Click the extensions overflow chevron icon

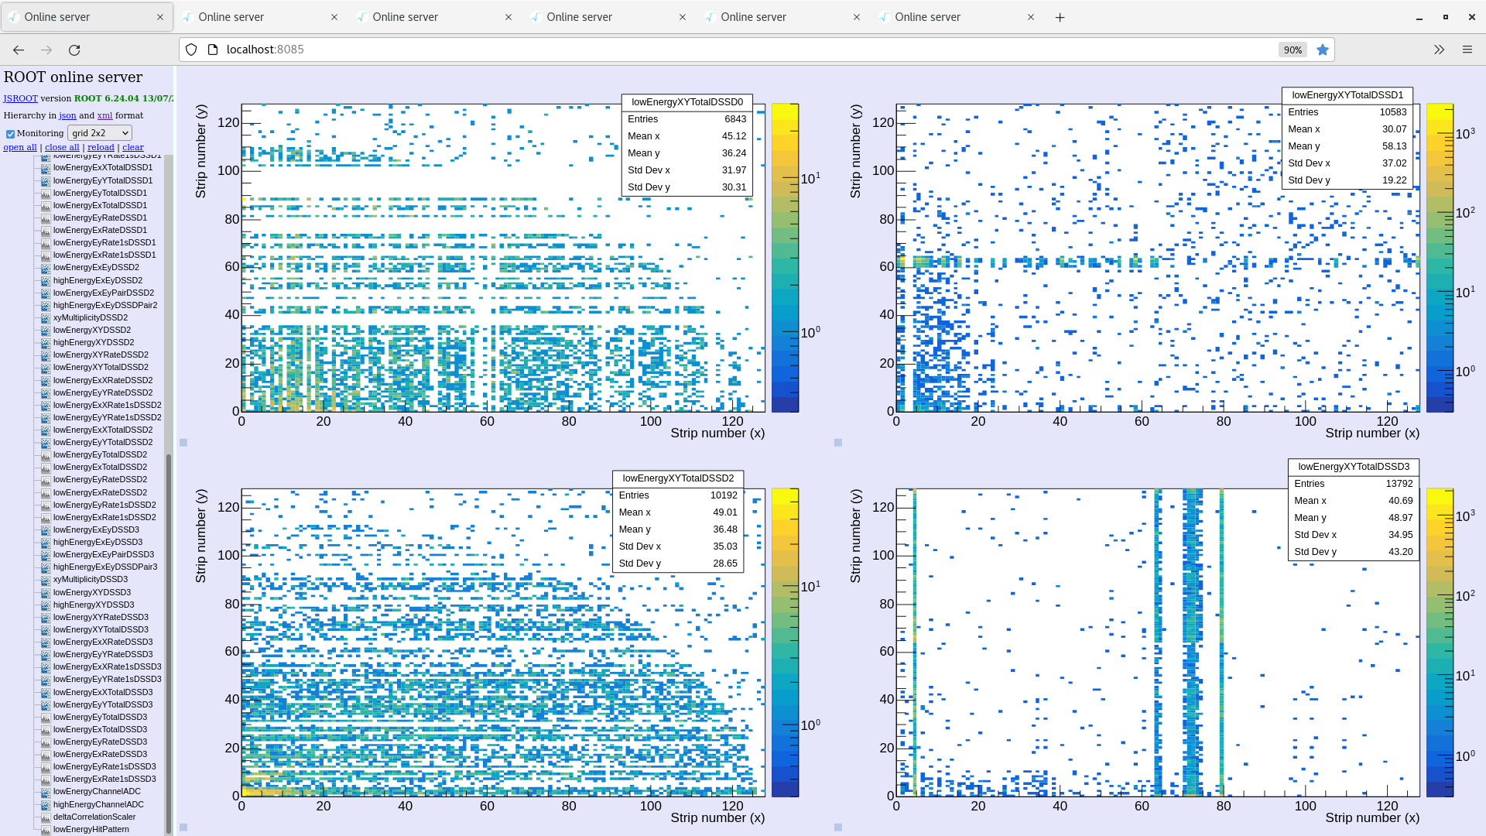pos(1439,50)
